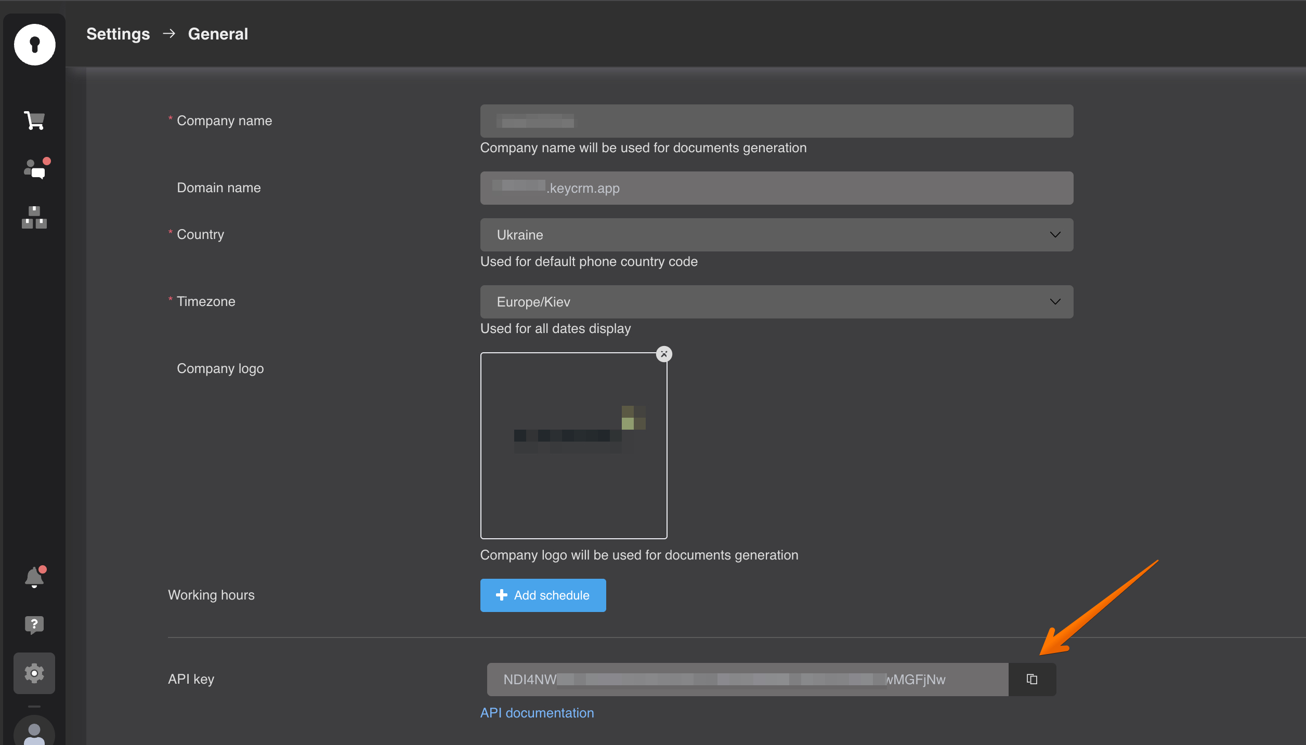Expand the Country dropdown
Image resolution: width=1306 pixels, height=745 pixels.
[1055, 235]
